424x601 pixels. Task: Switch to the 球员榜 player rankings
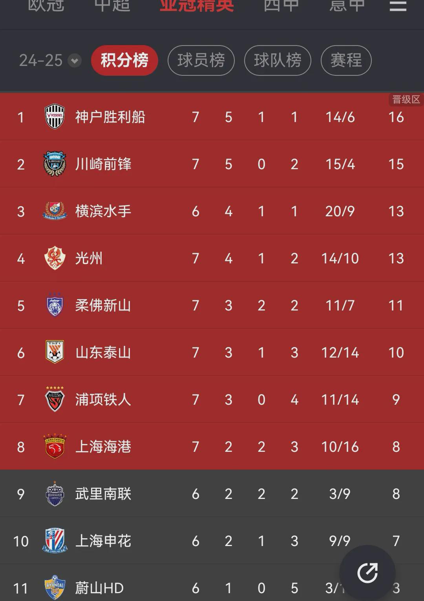[x=201, y=60]
